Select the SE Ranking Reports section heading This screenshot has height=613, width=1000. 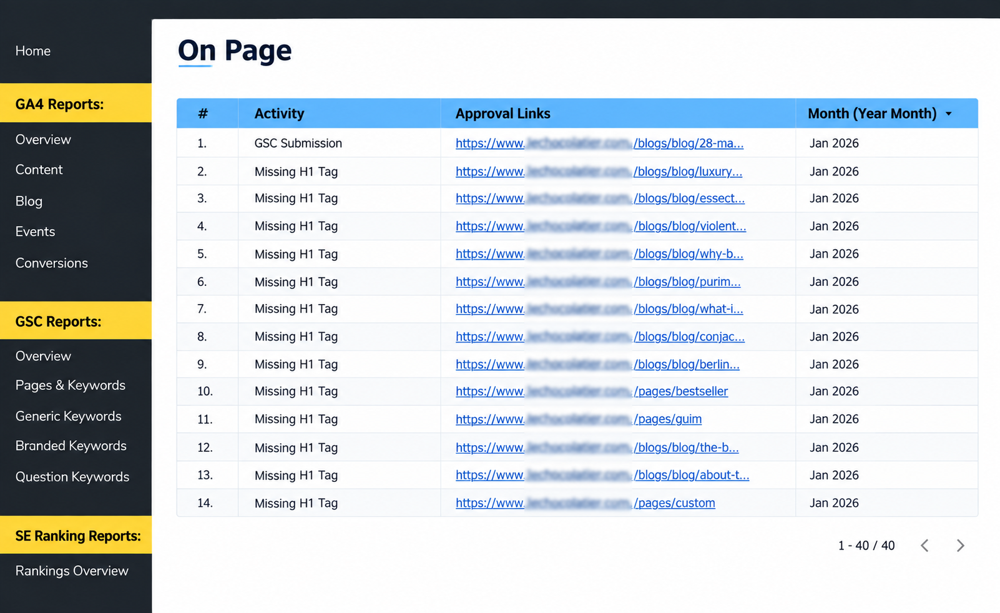click(78, 536)
